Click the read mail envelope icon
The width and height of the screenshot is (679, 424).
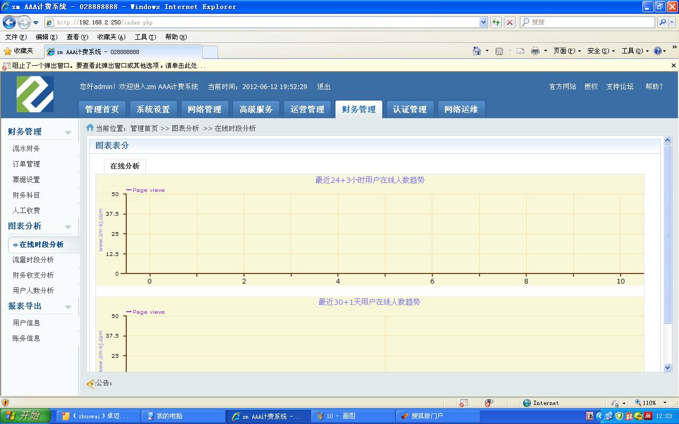click(x=520, y=51)
